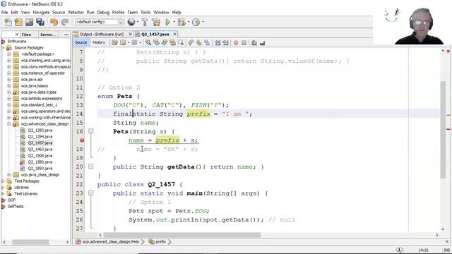This screenshot has width=452, height=254.
Task: Click the Find Selection magnifier icon
Action: click(x=148, y=42)
